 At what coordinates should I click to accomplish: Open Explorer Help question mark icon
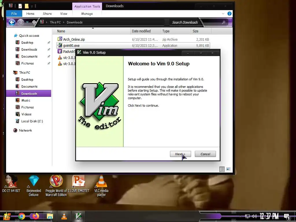click(229, 14)
